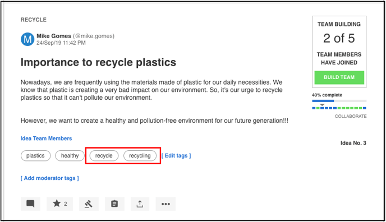Select the plastics tag
Screen dimensions: 386x222
[x=35, y=156]
